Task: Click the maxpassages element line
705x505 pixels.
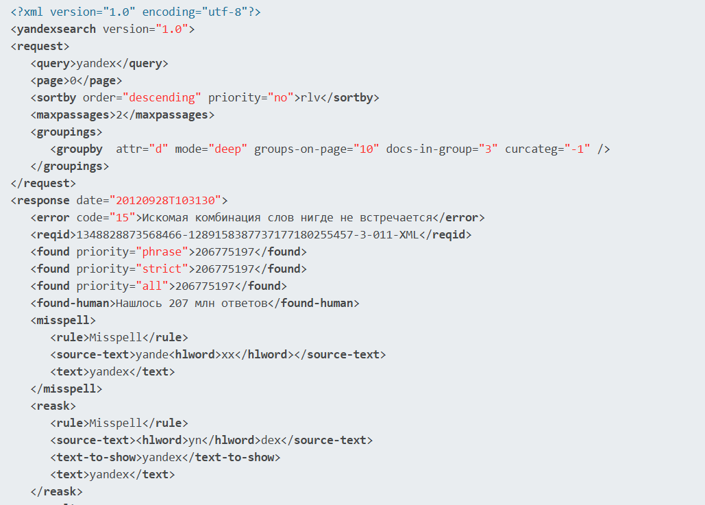Action: [122, 115]
